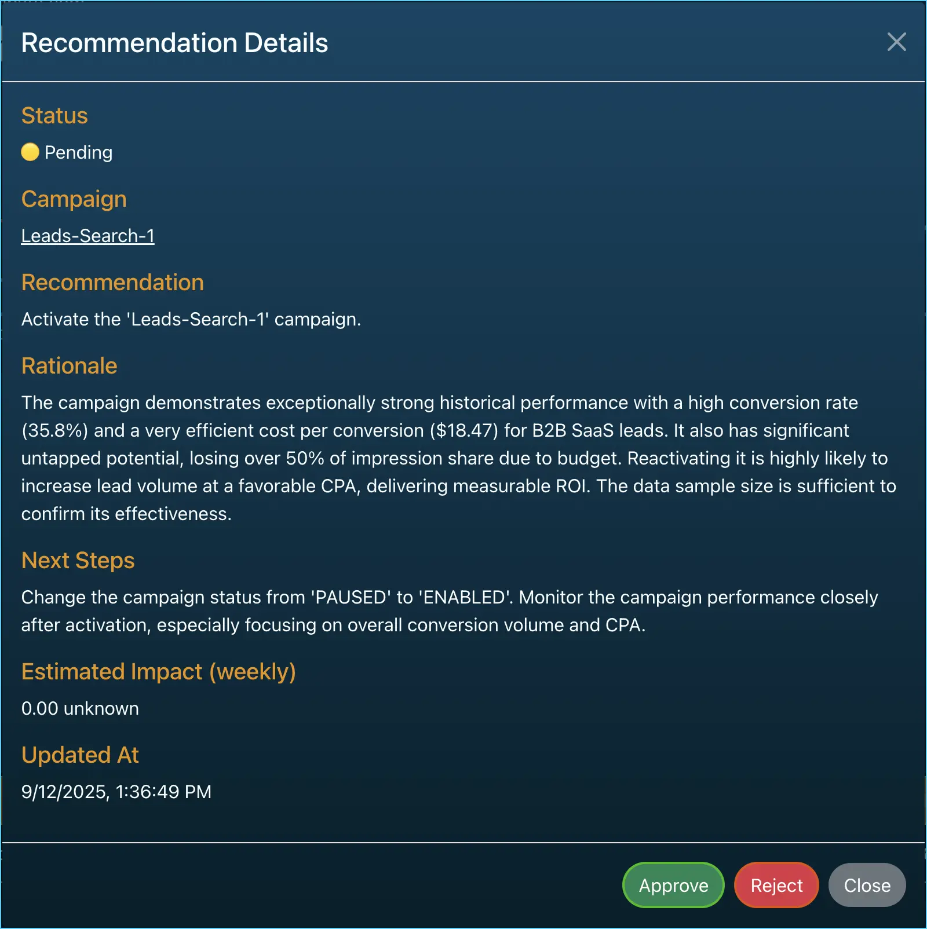Screen dimensions: 927x929
Task: Click the yellow Pending status indicator
Action: click(x=31, y=152)
